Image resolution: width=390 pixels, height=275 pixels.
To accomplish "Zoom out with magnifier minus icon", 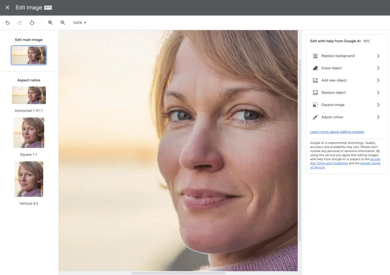I will point(63,22).
